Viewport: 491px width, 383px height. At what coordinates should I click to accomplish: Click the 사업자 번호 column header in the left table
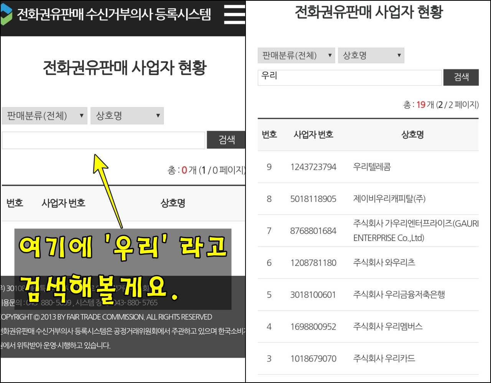[x=63, y=203]
